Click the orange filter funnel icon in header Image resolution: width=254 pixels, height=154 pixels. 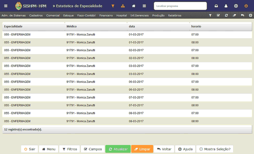click(x=113, y=6)
